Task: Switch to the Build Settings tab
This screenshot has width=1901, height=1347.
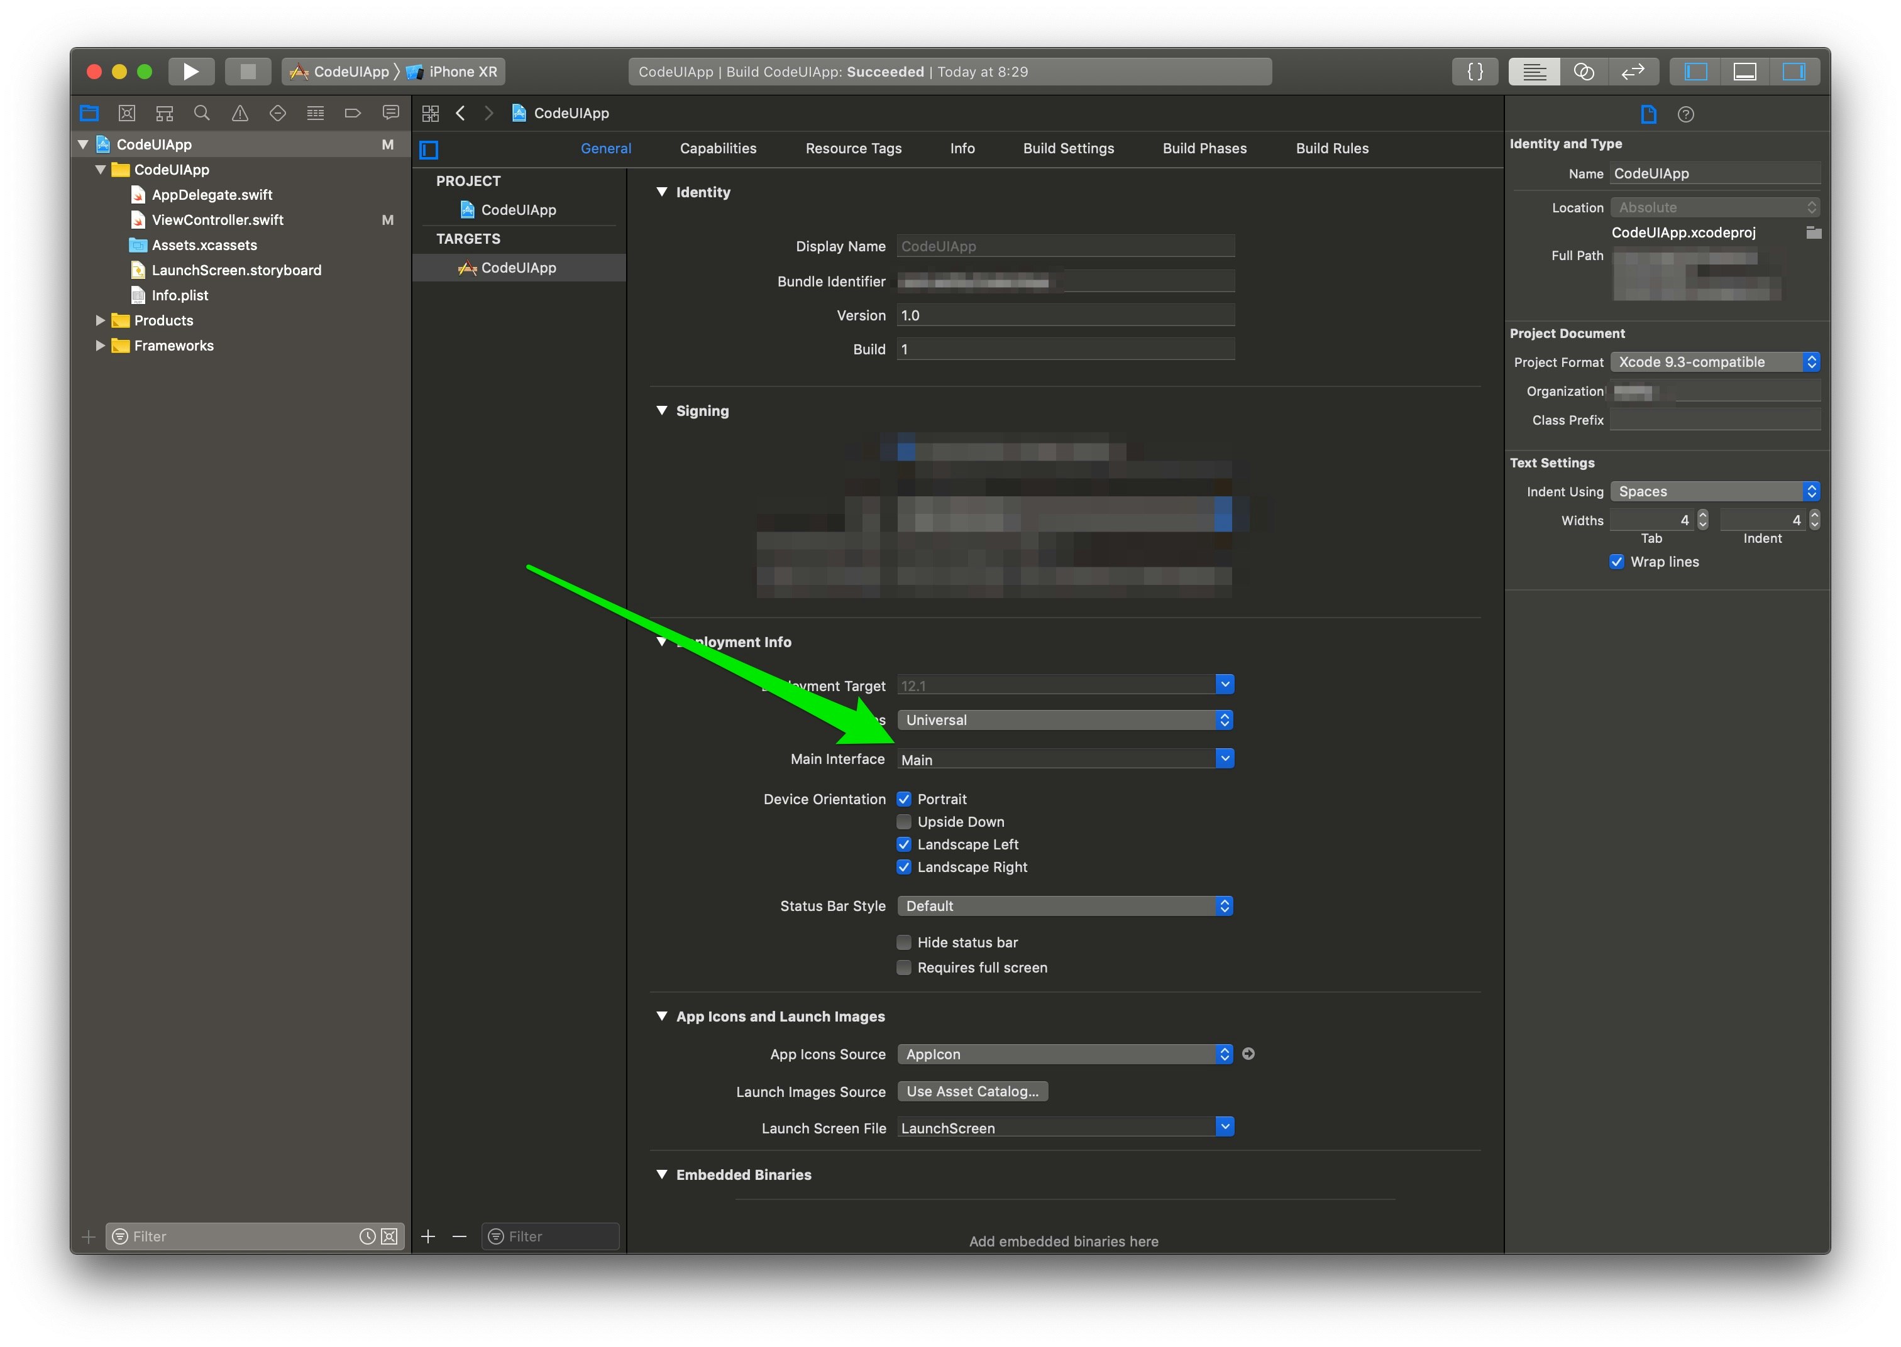Action: 1068,148
